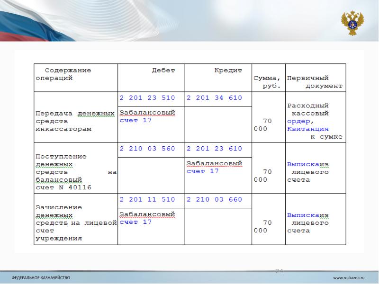Click debit account 2 201 23 510
The image size is (379, 284).
[x=147, y=98]
